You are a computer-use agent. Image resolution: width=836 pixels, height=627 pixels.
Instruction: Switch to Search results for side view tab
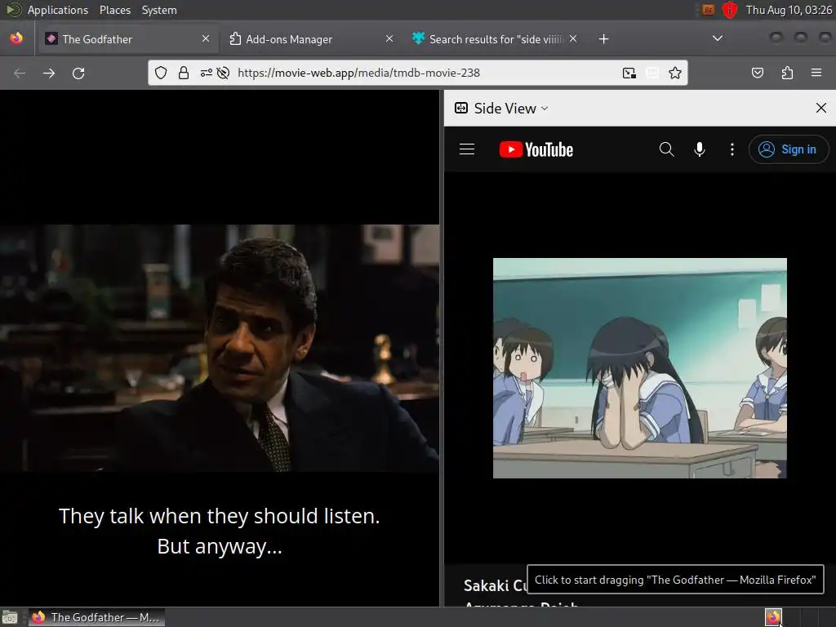(494, 39)
